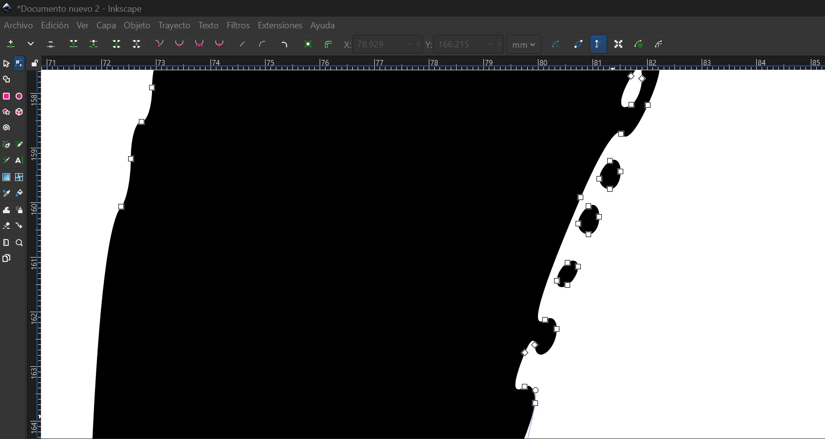The height and width of the screenshot is (439, 825).
Task: Insert new nodes into selected segments
Action: click(x=11, y=44)
